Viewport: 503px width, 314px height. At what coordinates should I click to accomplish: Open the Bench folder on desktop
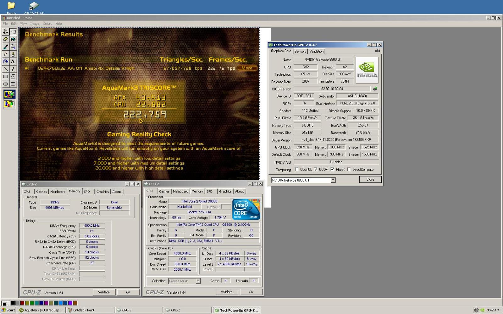[x=11, y=8]
